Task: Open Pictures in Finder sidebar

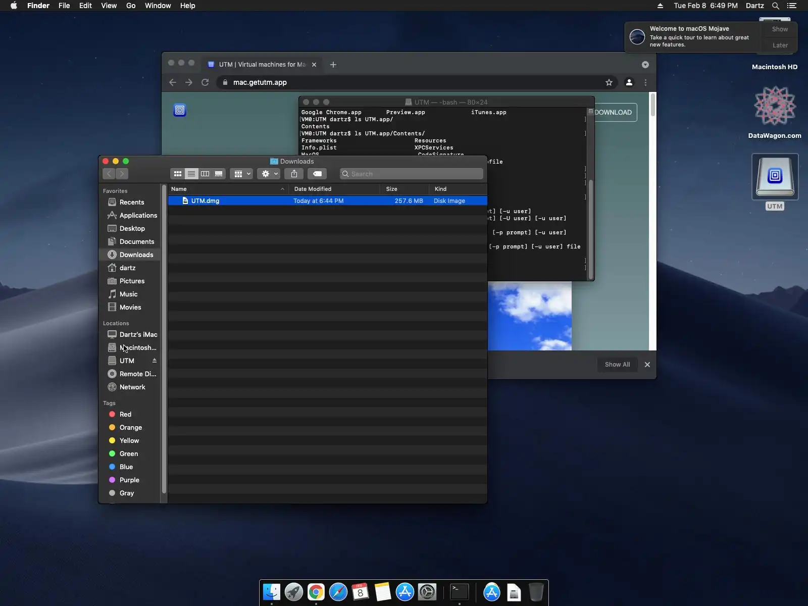Action: click(x=130, y=281)
